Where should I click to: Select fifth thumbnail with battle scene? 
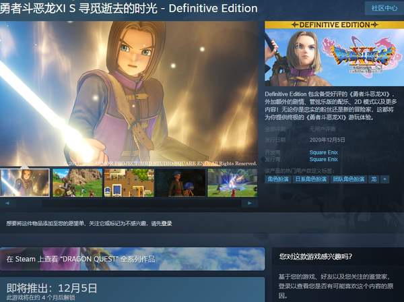[232, 183]
